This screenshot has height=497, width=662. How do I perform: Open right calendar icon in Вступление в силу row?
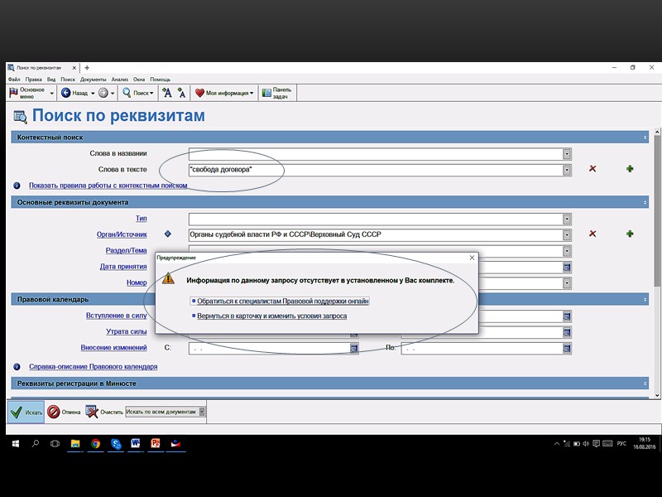[567, 316]
